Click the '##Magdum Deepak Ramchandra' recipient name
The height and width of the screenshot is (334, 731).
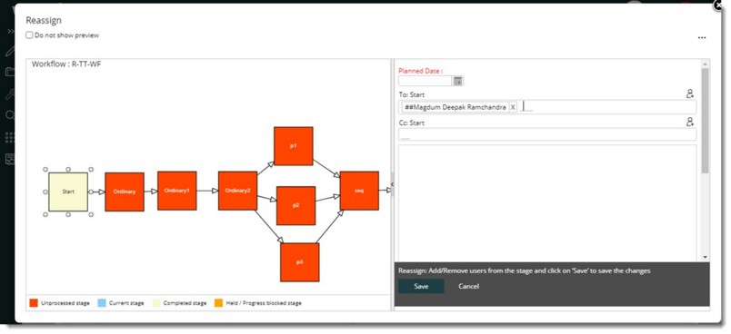coord(456,107)
